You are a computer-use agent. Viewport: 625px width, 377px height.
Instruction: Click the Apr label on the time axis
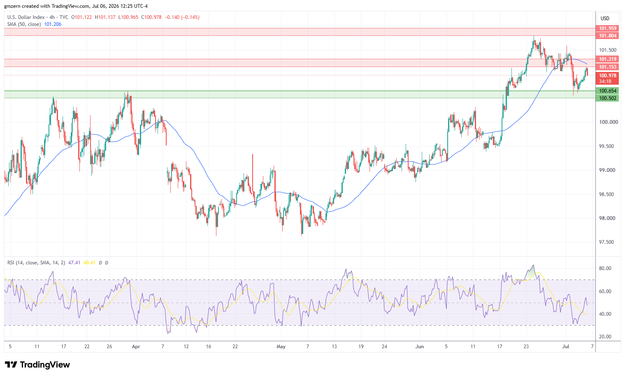click(x=136, y=347)
